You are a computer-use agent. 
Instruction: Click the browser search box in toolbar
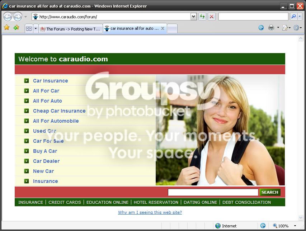pyautogui.click(x=253, y=16)
